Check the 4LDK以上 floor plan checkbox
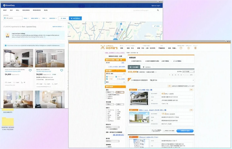The image size is (232, 149). click(107, 121)
